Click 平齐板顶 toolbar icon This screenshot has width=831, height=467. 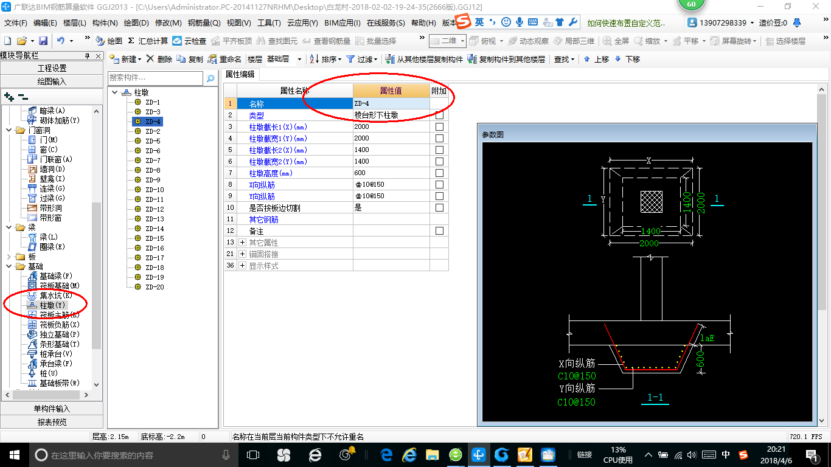pyautogui.click(x=232, y=41)
